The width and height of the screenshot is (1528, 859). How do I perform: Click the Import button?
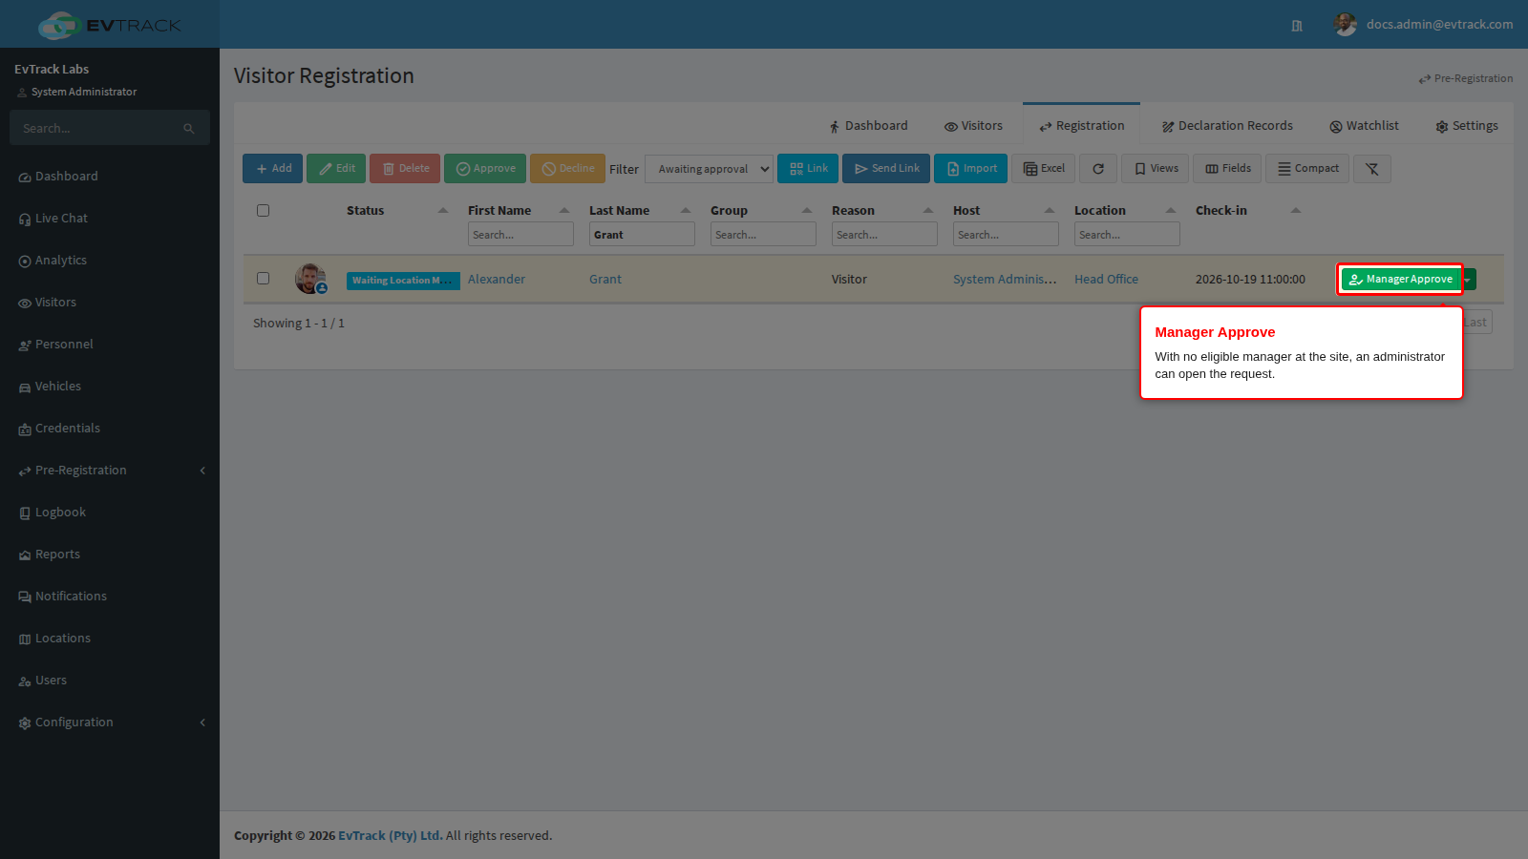tap(970, 169)
